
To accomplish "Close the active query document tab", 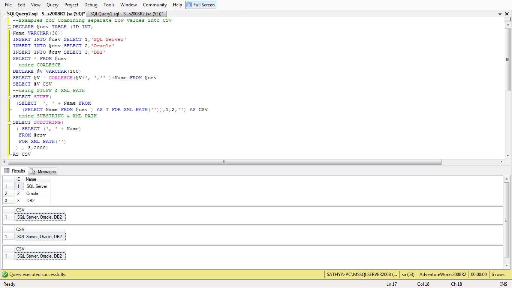I will (507, 14).
